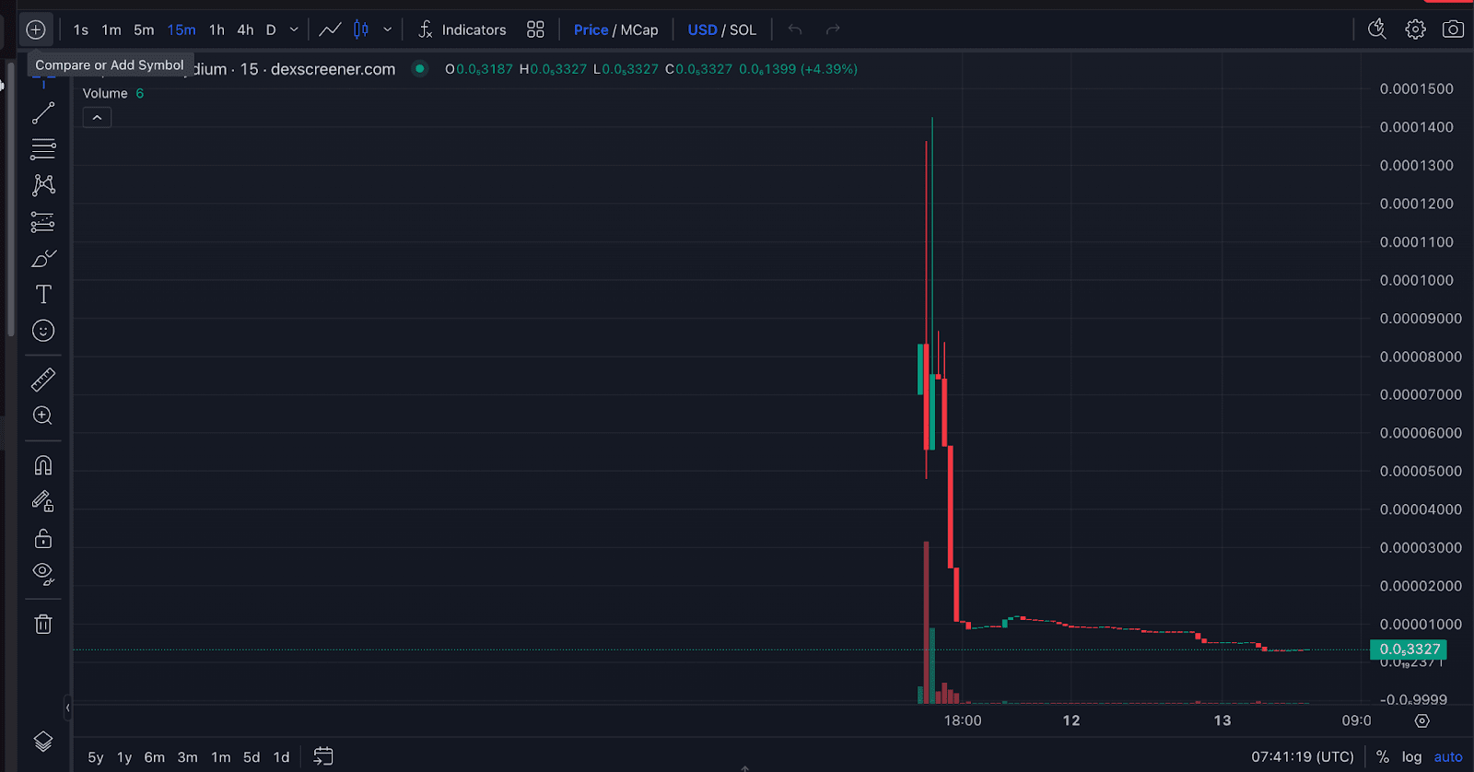Switch chart style to line icon
1474x772 pixels.
coord(330,29)
